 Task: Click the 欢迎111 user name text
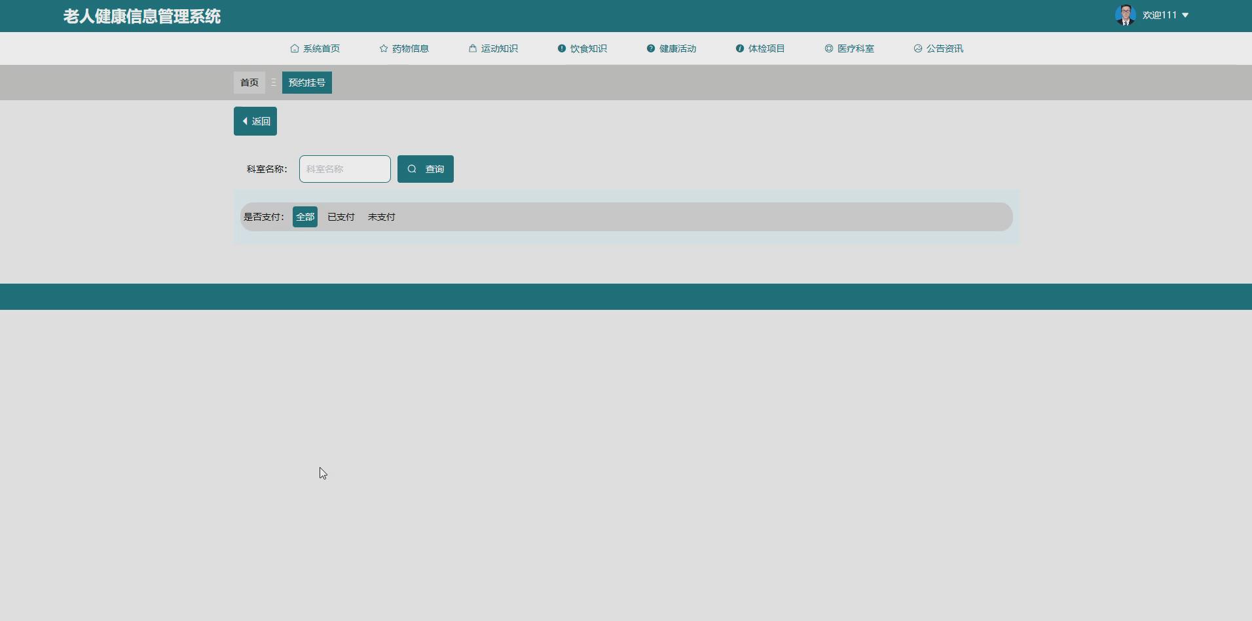tap(1160, 15)
